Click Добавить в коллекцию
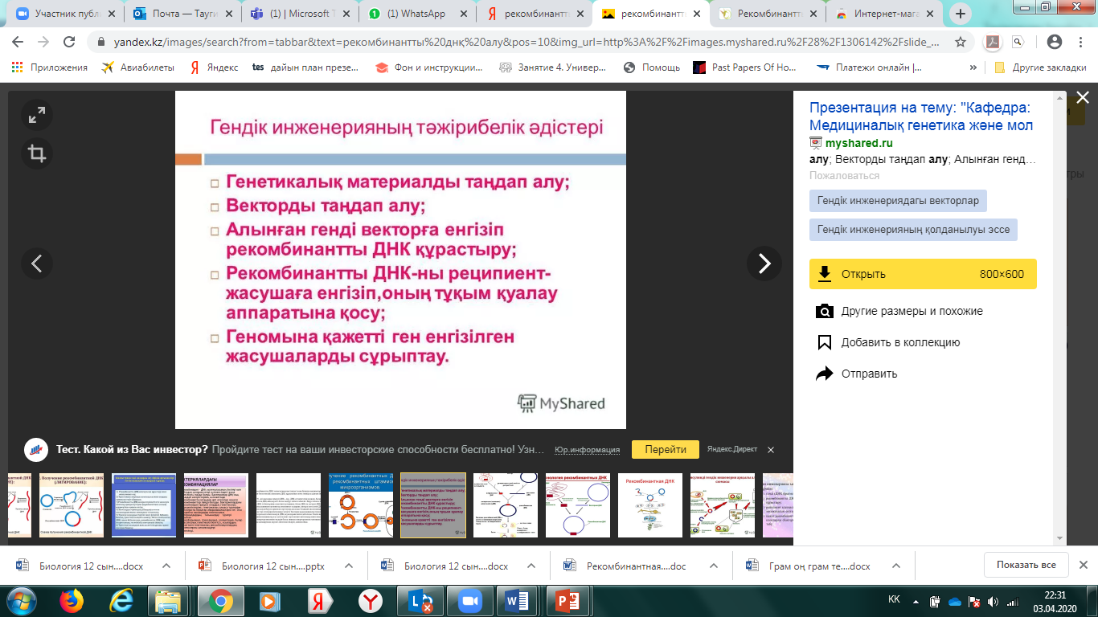 tap(900, 342)
